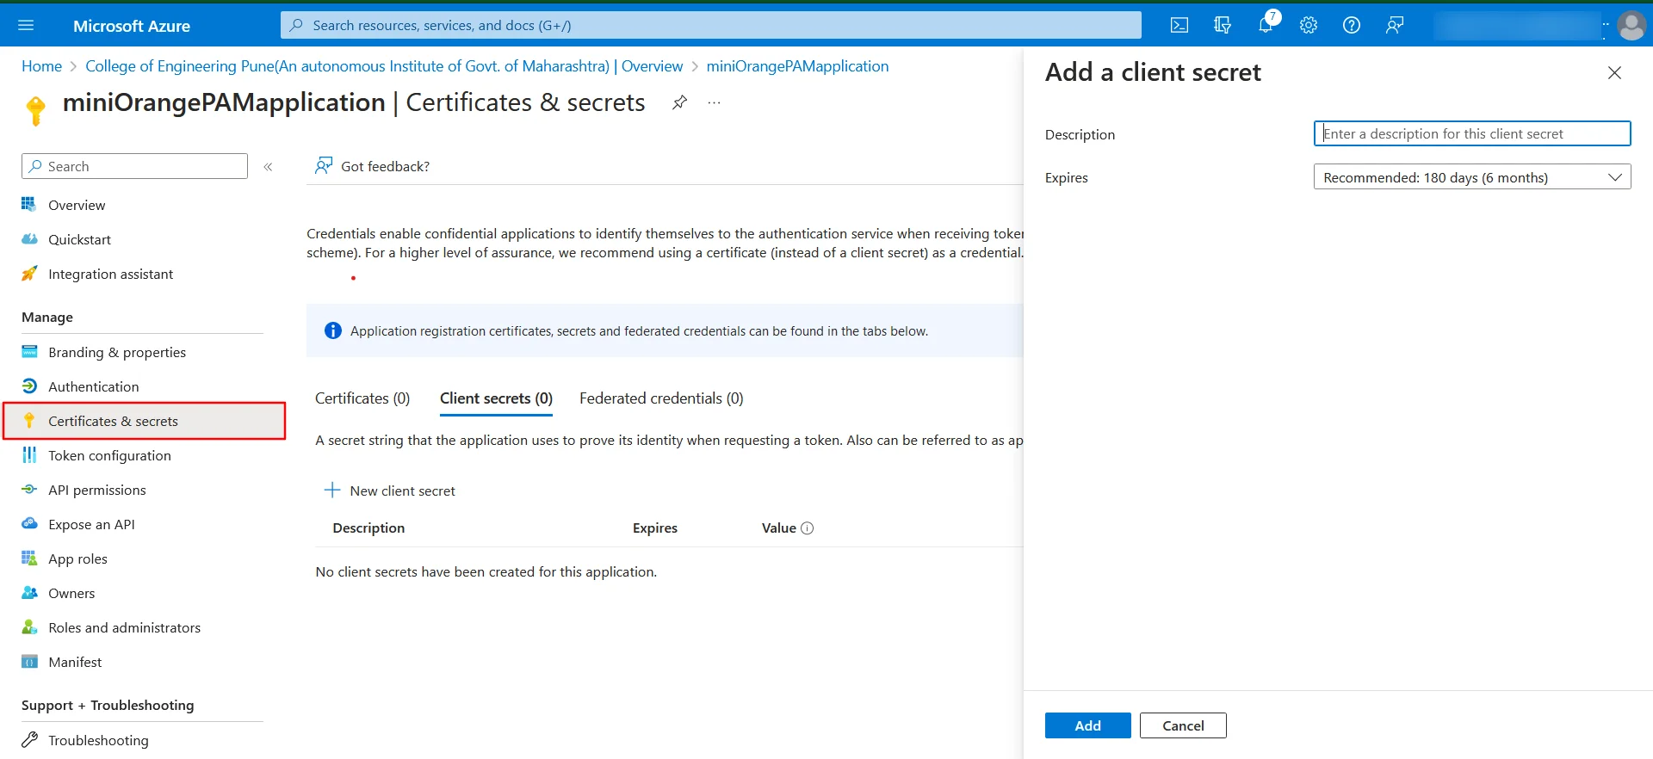Close the Add a client secret panel

[1614, 73]
